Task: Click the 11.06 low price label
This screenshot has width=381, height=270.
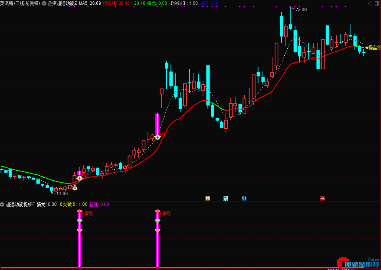Action: (x=62, y=194)
